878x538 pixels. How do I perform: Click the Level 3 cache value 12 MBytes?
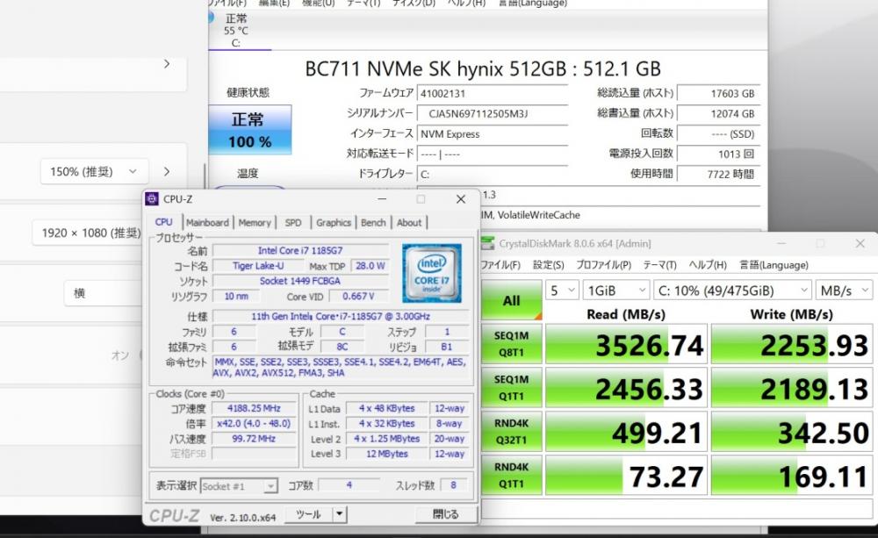coord(387,454)
